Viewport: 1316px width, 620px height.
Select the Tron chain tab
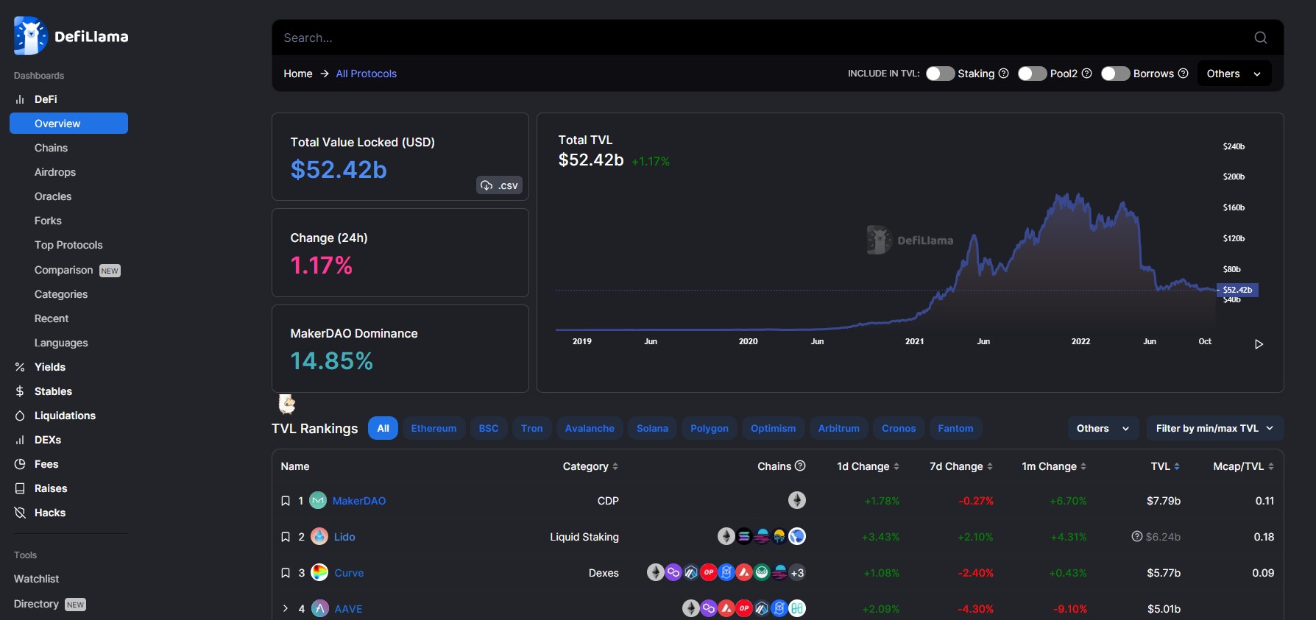point(532,428)
